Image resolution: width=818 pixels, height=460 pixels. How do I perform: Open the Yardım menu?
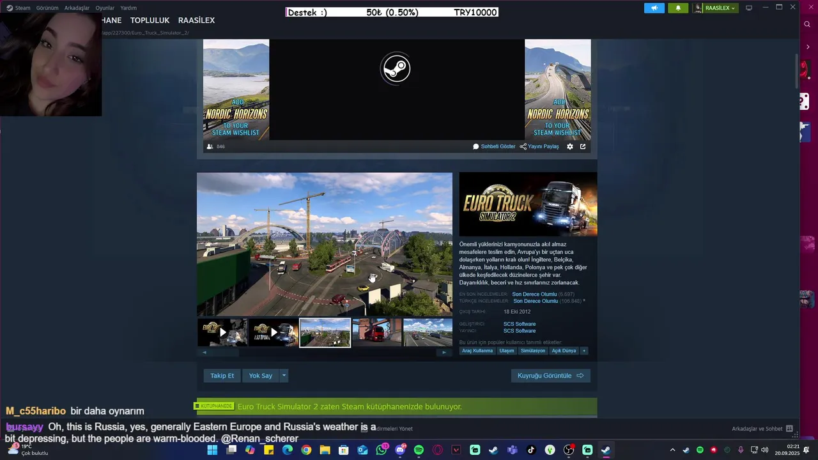128,8
